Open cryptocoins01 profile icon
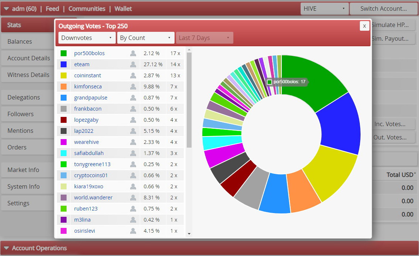 tap(133, 175)
